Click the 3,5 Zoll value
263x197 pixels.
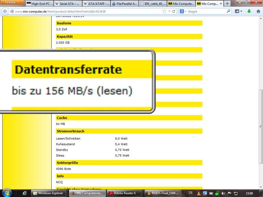point(61,29)
